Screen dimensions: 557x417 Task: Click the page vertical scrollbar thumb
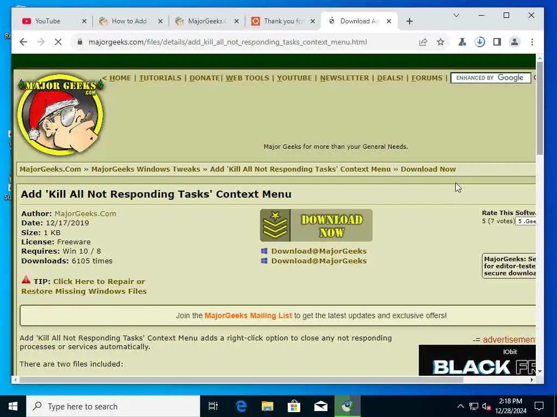click(x=540, y=108)
